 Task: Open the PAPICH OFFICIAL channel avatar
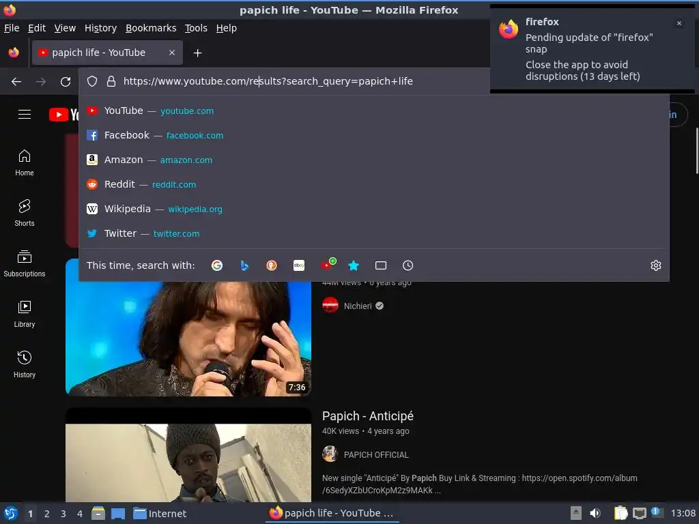pos(330,454)
